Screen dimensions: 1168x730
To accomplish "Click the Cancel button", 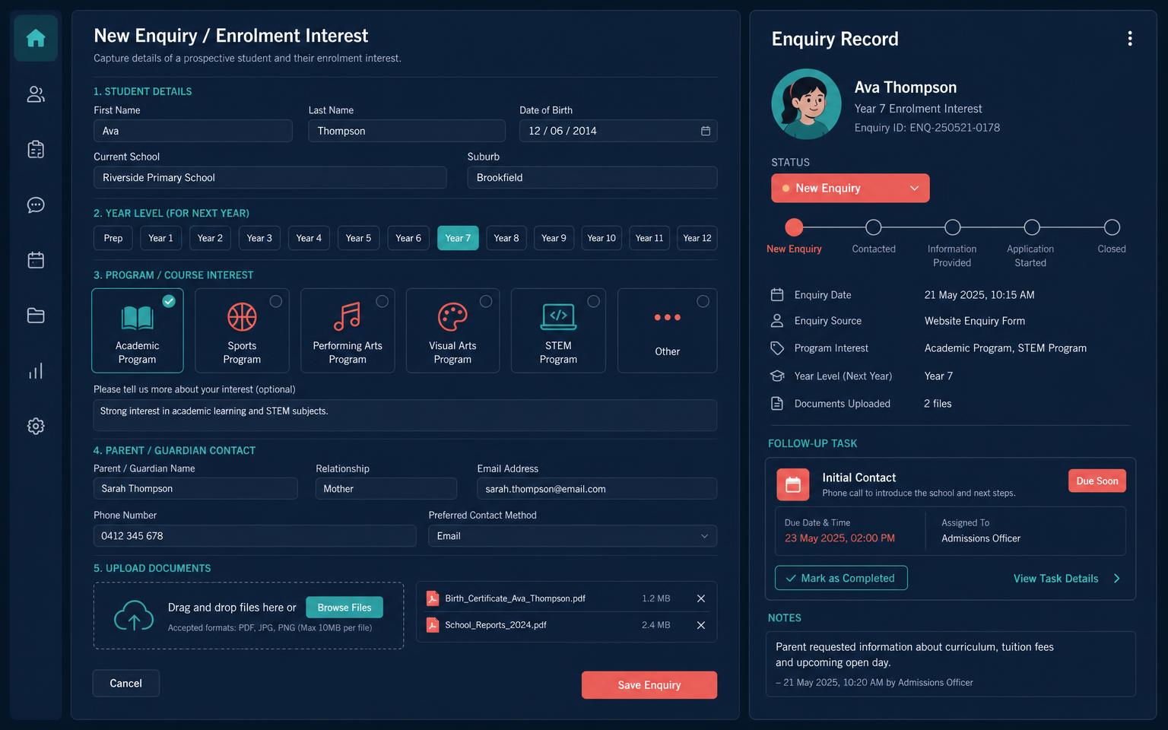I will [126, 684].
